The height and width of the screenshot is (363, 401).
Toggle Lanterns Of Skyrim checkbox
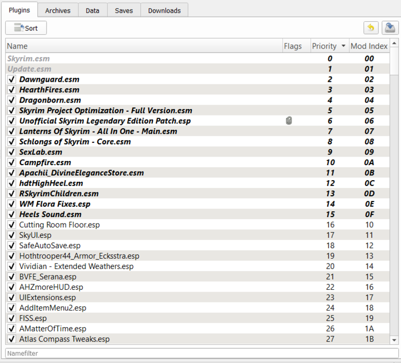[12, 131]
